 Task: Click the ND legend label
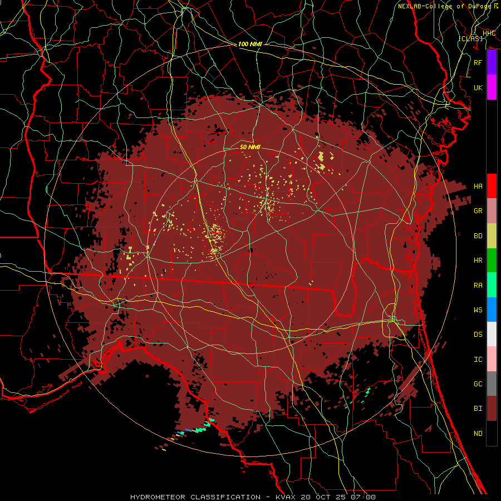point(478,433)
